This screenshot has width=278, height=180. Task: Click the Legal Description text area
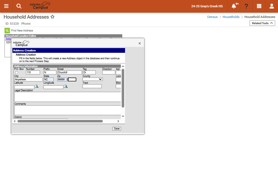click(68, 97)
